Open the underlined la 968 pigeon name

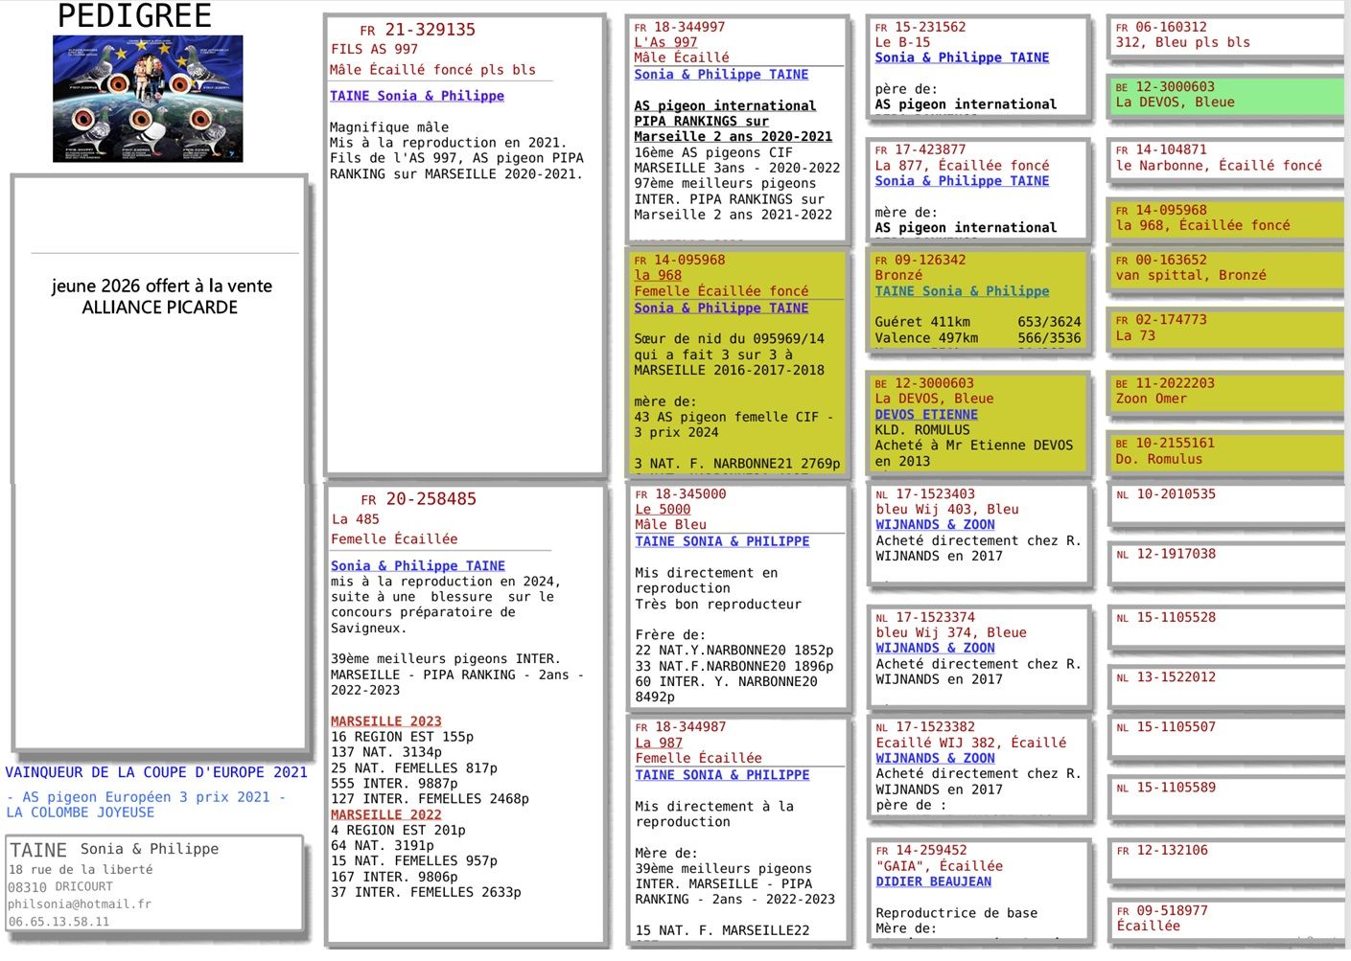point(658,275)
